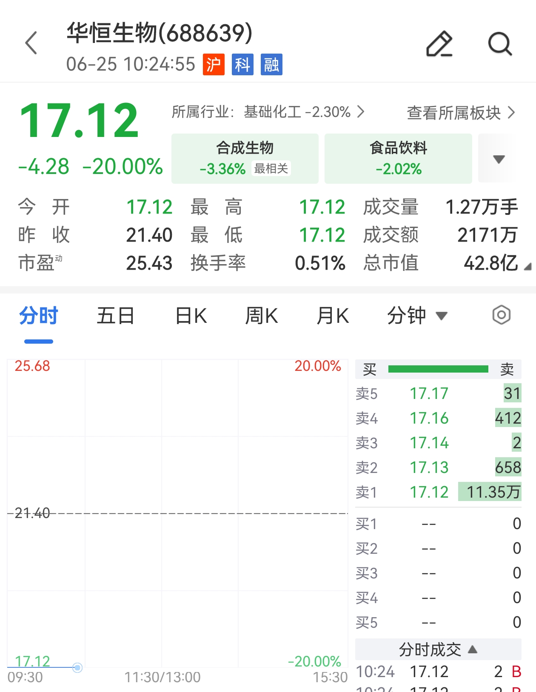Tap the 买3 row

tap(438, 573)
